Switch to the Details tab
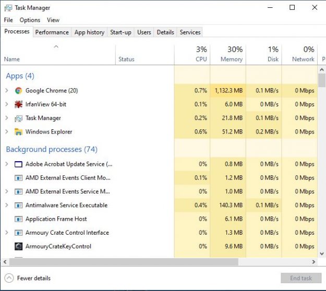The height and width of the screenshot is (291, 326). pos(165,32)
